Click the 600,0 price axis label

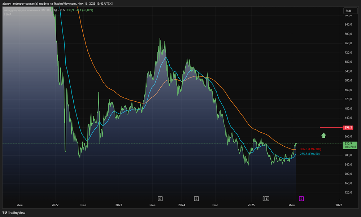pos(348,80)
